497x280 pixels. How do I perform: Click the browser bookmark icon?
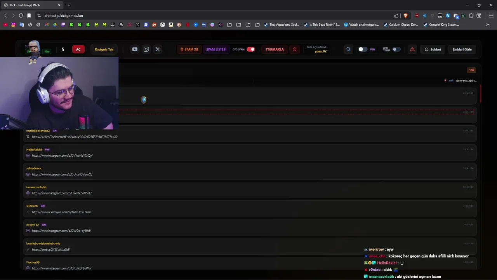tap(29, 16)
